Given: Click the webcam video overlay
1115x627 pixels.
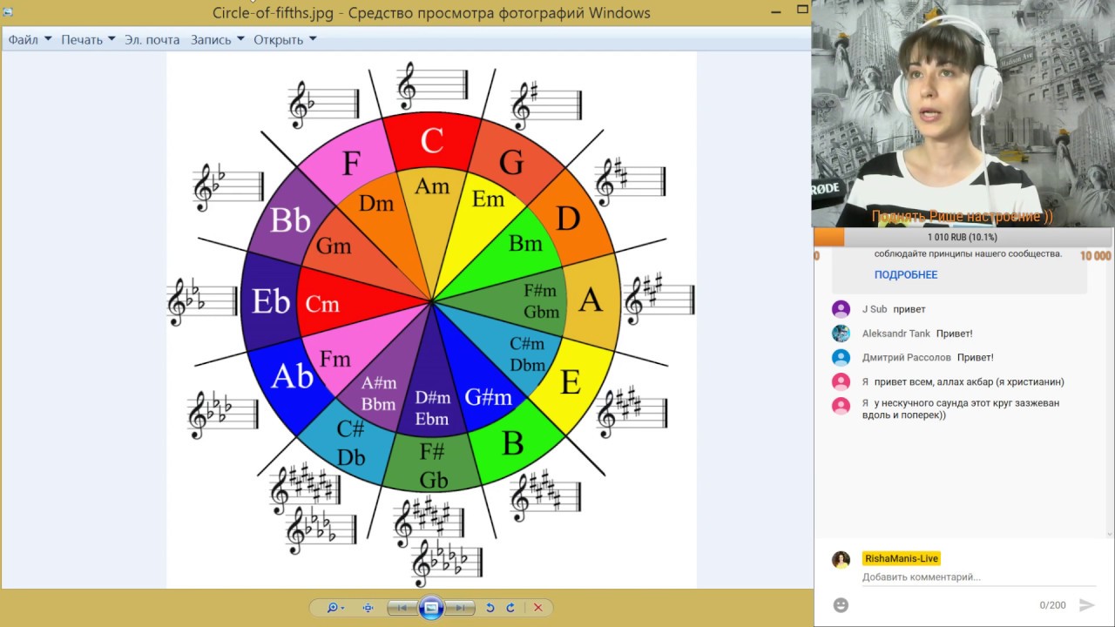Looking at the screenshot, I should coord(963,113).
